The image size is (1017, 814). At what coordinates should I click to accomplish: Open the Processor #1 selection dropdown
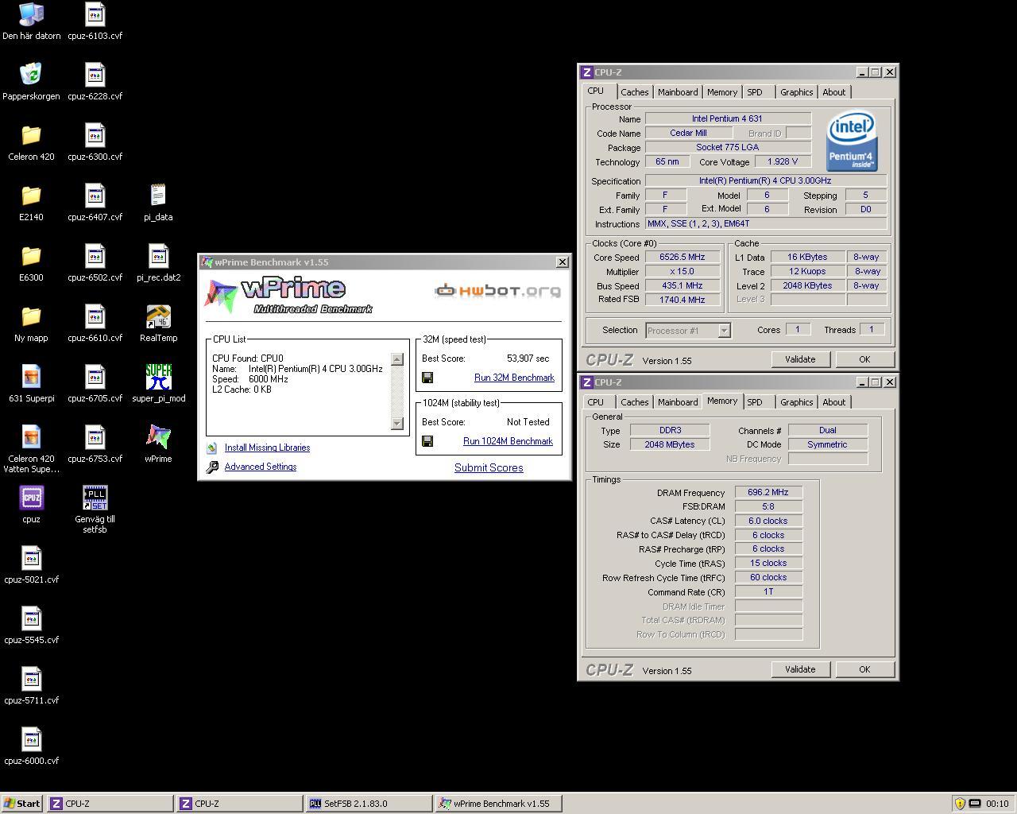pyautogui.click(x=688, y=330)
